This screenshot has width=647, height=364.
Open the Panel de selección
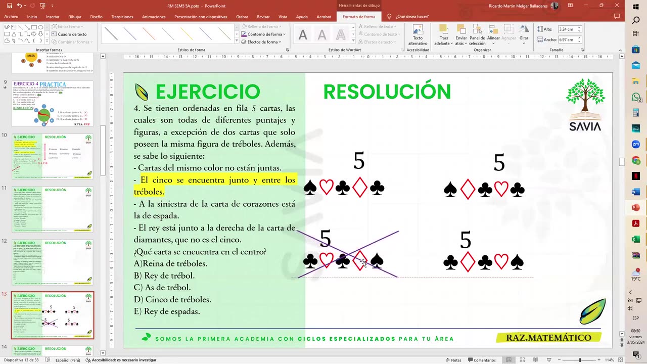pyautogui.click(x=477, y=35)
